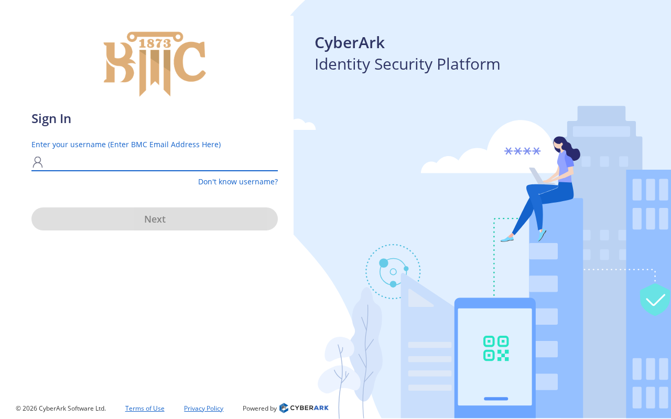Click the phone home bar graphic
The image size is (671, 419).
click(x=496, y=399)
